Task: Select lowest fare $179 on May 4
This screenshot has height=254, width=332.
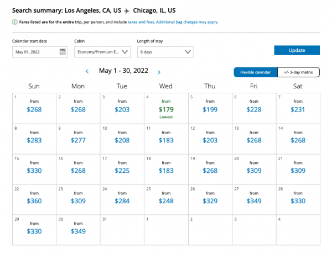Action: (x=166, y=110)
